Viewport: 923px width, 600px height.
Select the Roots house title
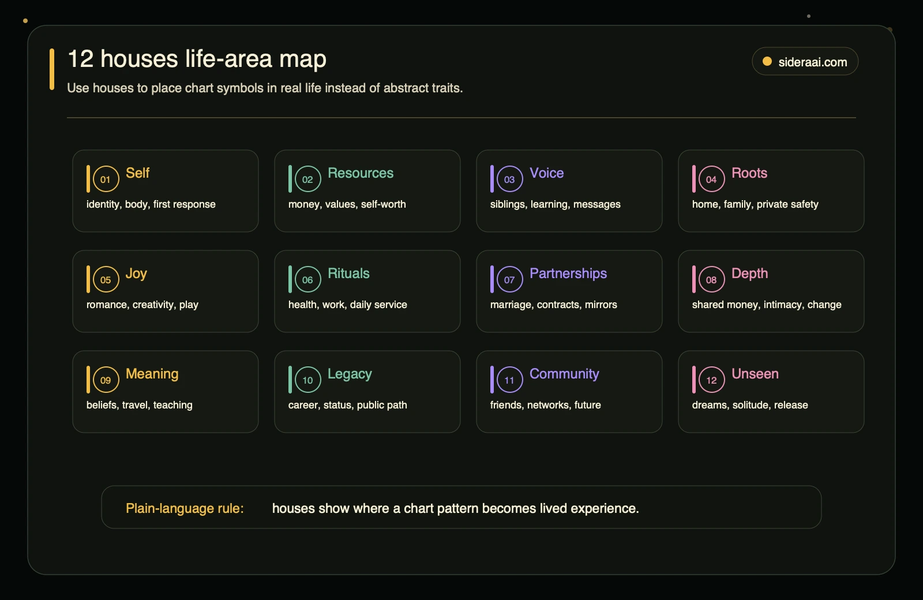click(x=749, y=173)
